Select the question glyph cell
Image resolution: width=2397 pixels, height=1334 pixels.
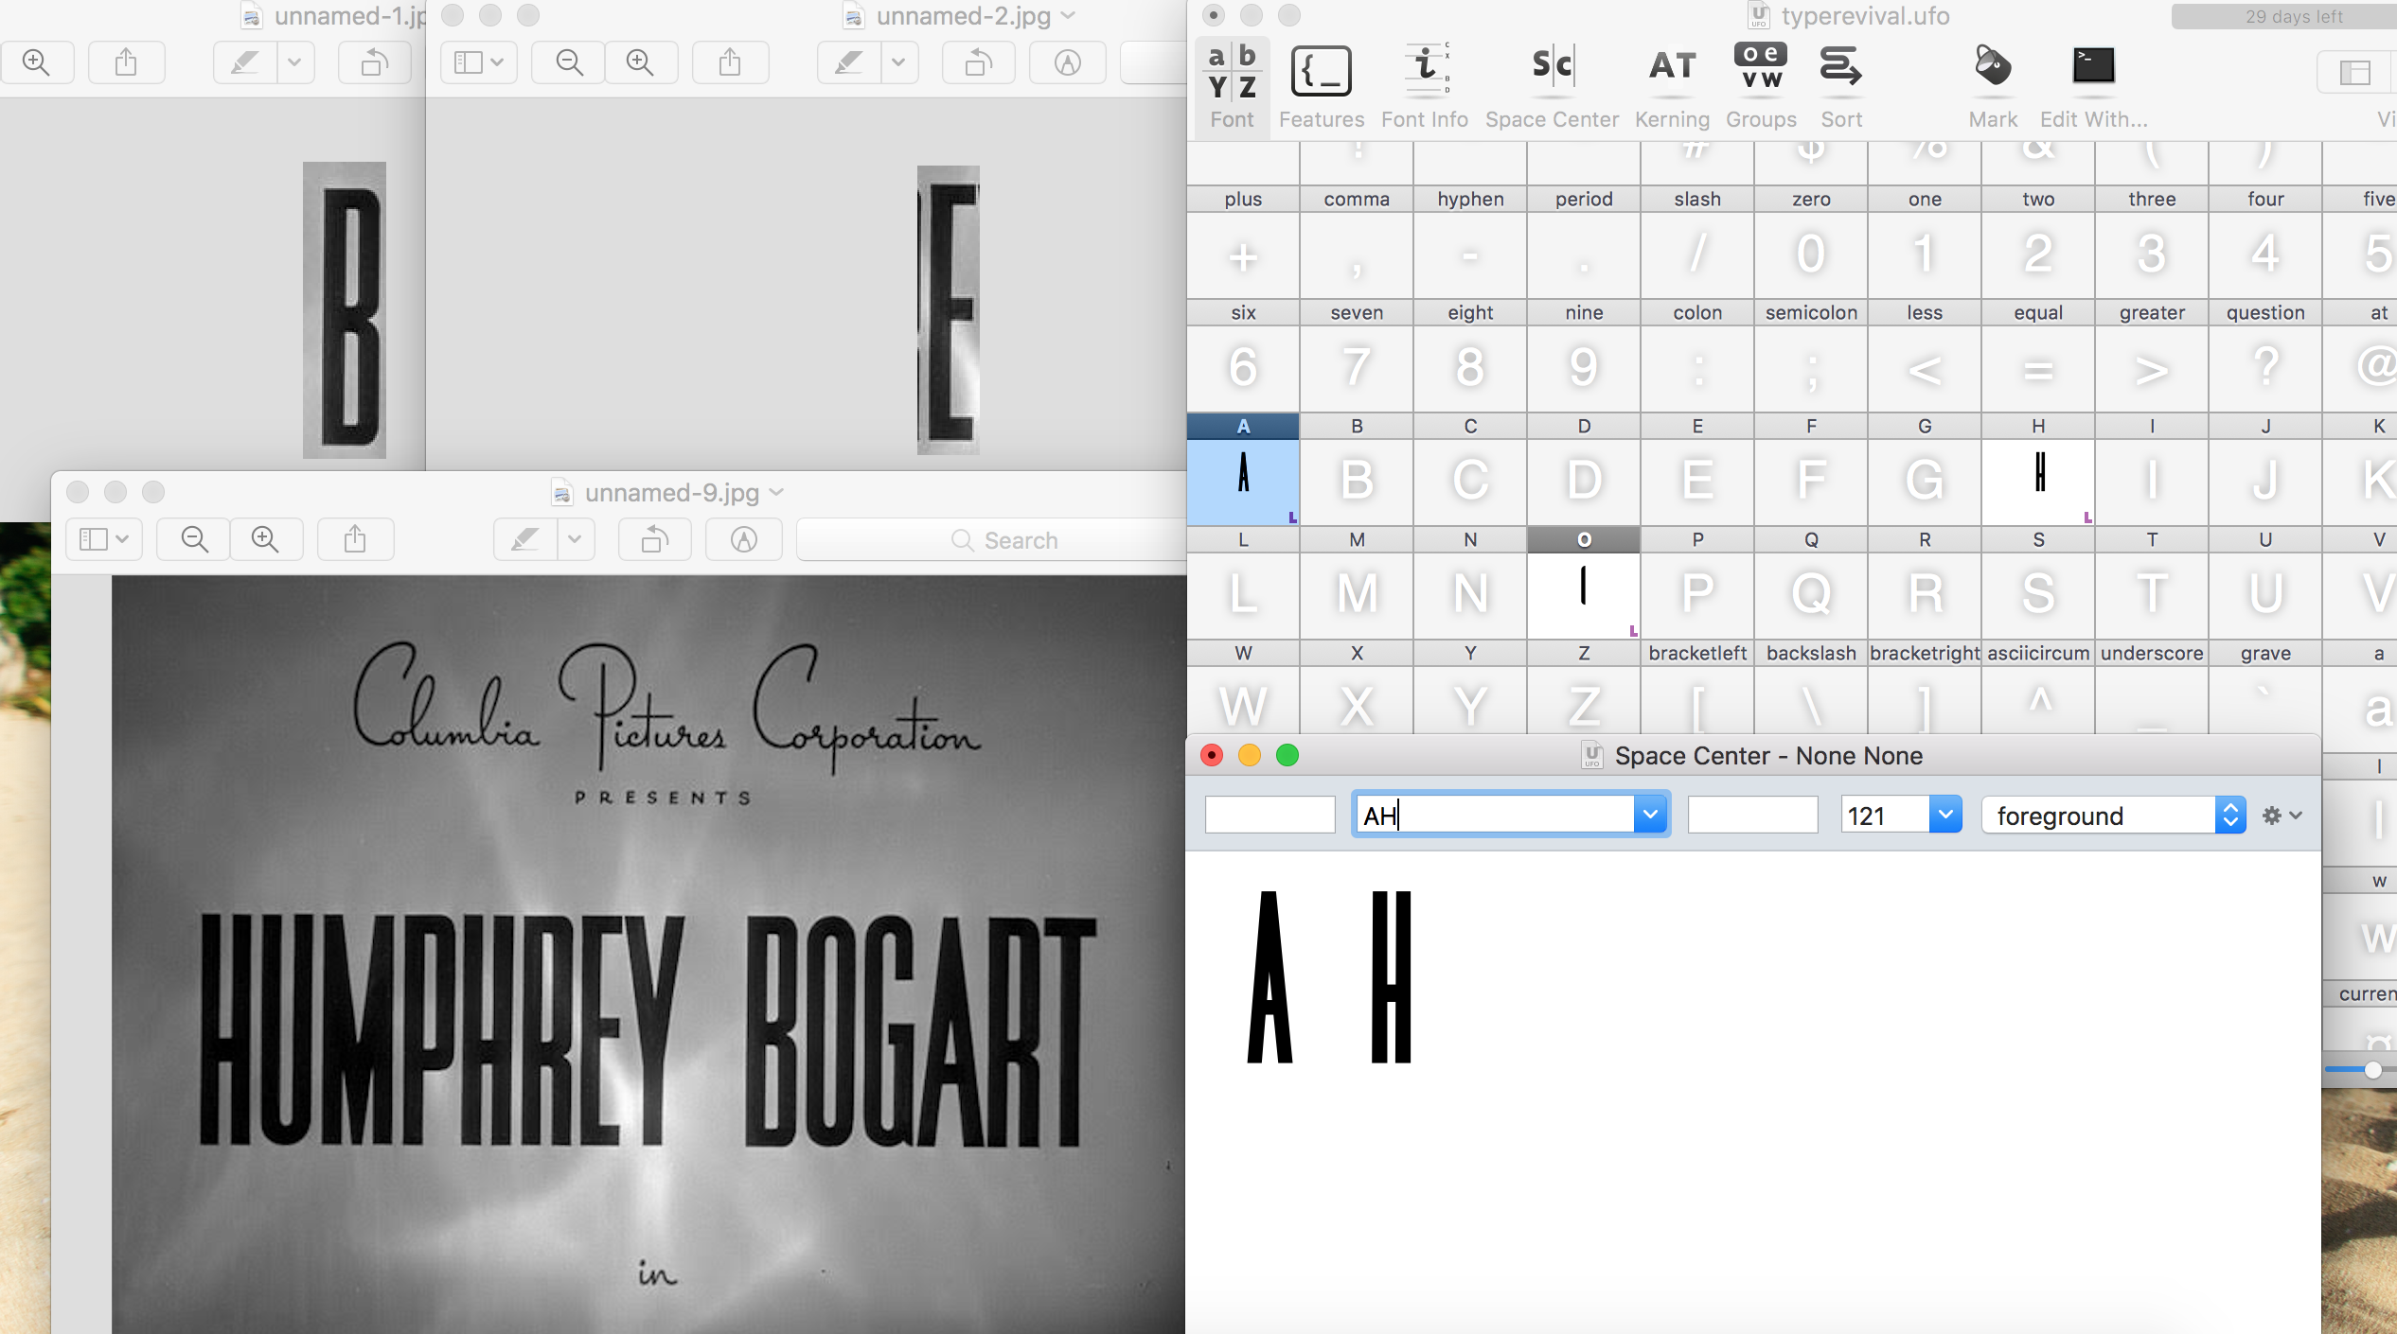point(2265,357)
